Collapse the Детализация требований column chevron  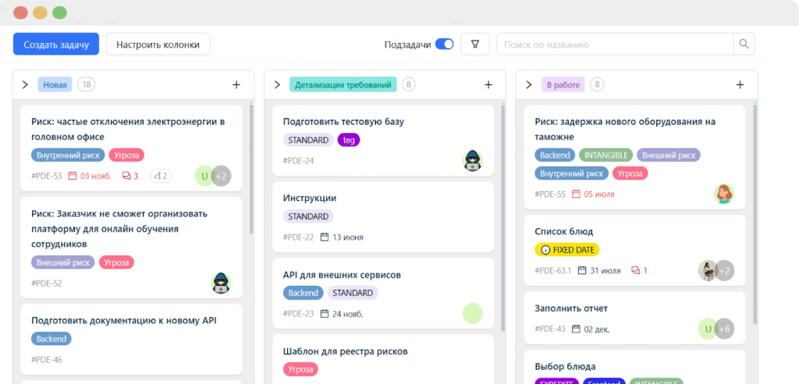coord(277,85)
